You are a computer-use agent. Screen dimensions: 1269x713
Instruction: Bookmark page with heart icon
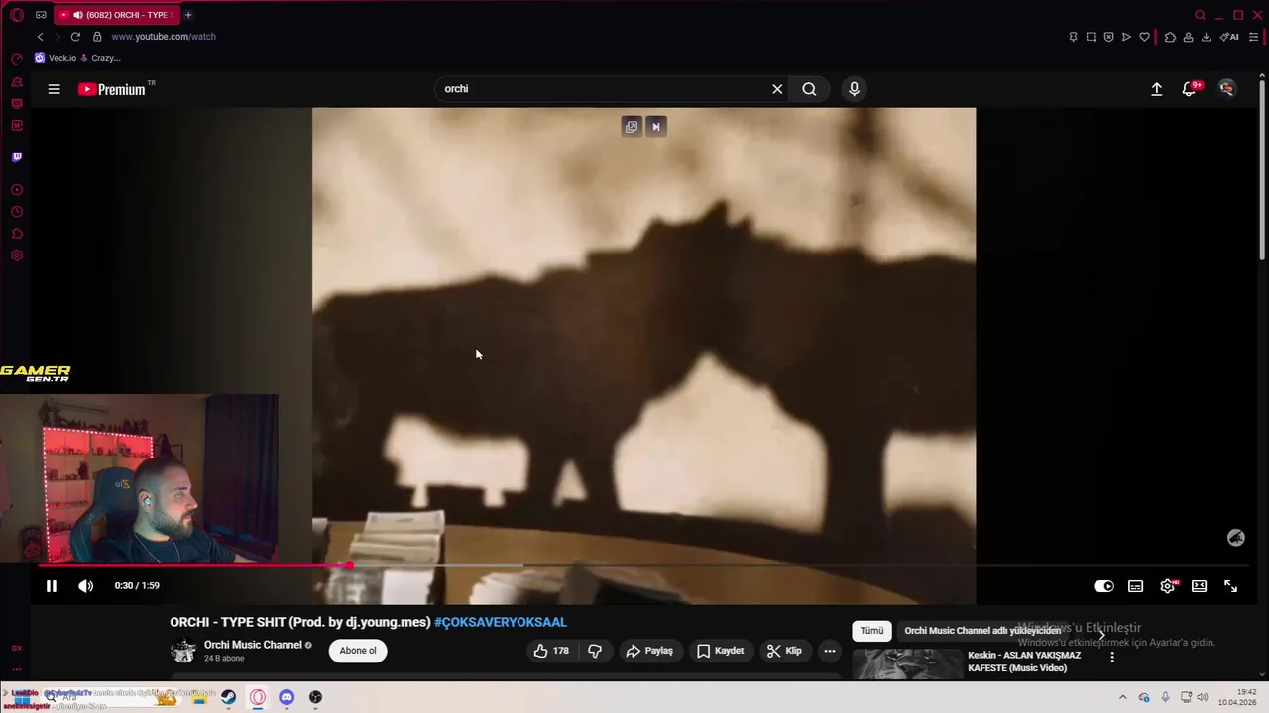tap(1144, 37)
